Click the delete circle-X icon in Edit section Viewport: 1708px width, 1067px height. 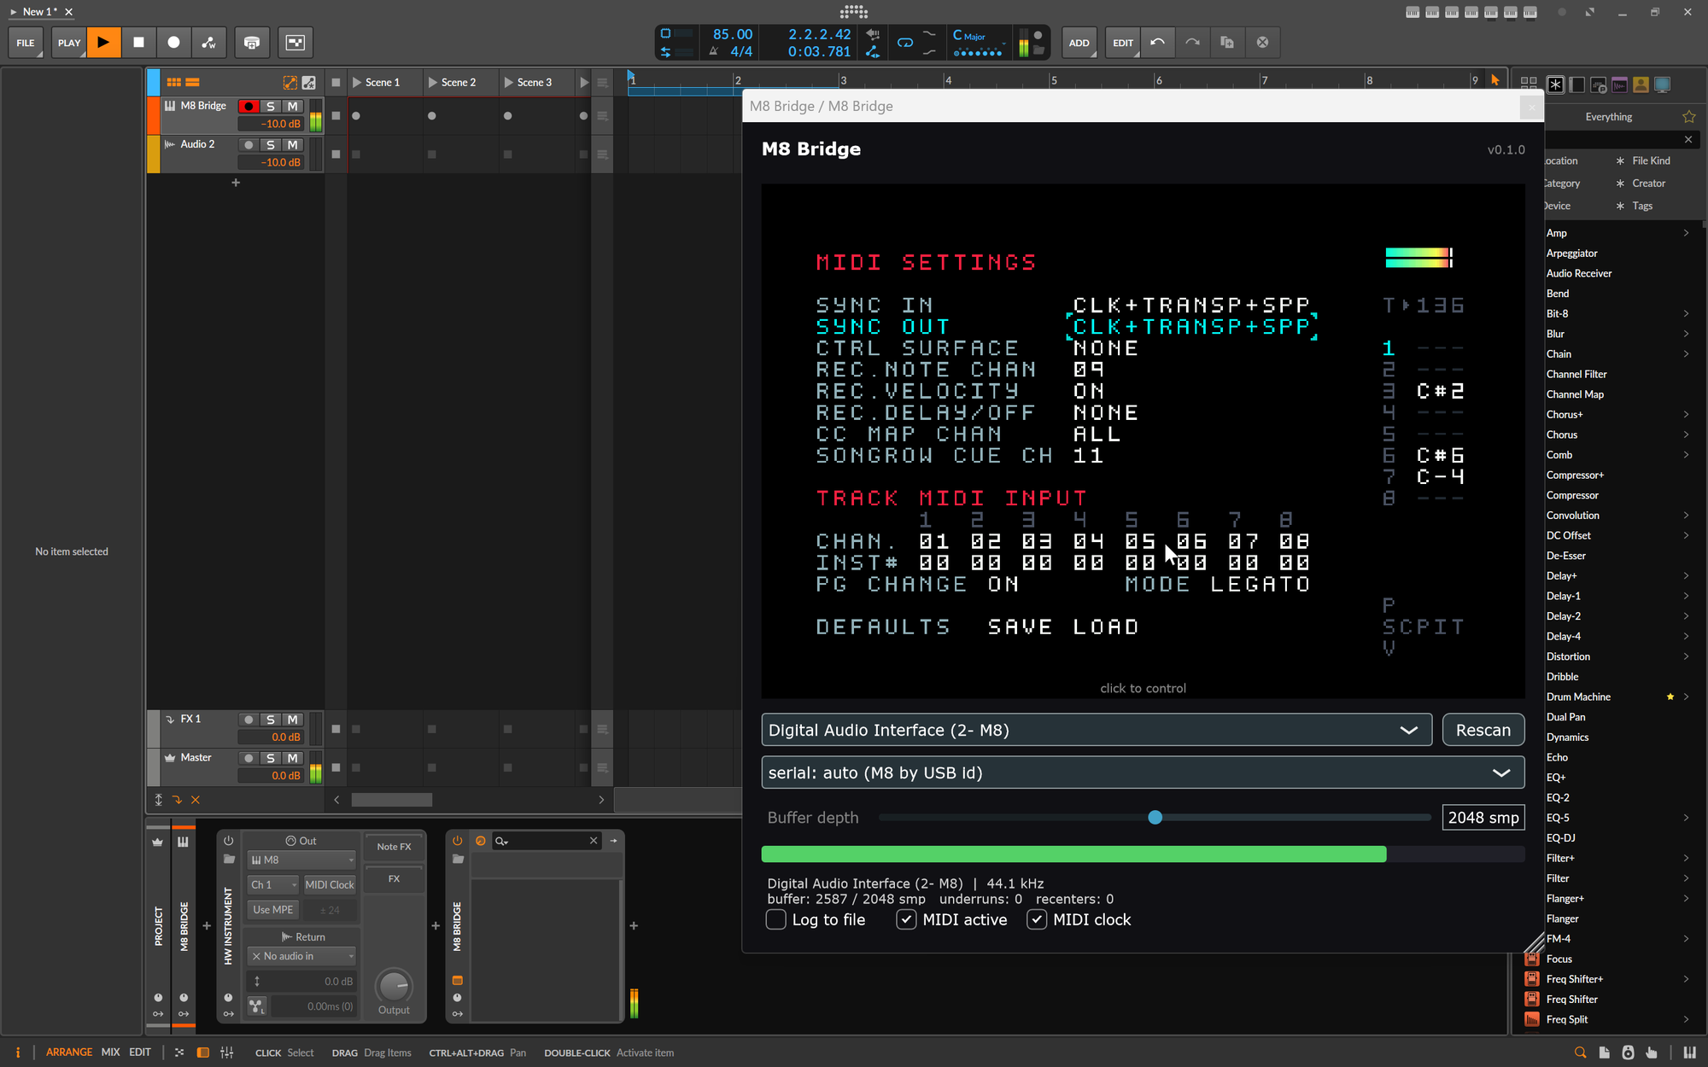(1262, 42)
